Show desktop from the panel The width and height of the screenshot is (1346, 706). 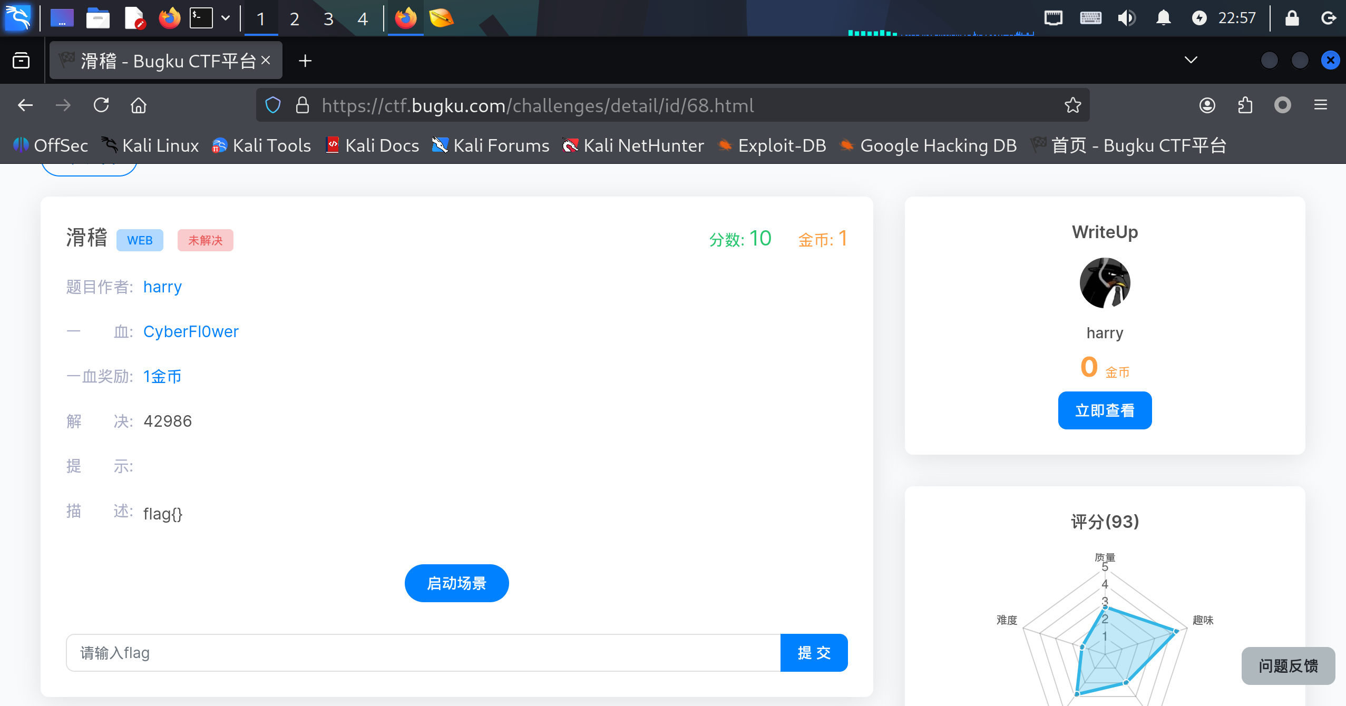62,18
